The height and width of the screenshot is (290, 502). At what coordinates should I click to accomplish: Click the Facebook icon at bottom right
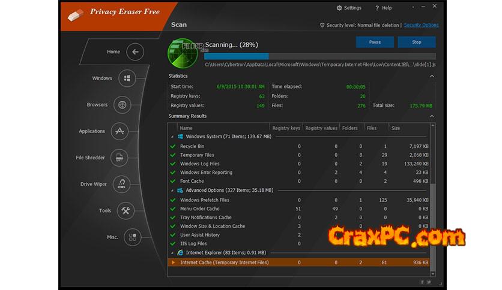point(422,281)
